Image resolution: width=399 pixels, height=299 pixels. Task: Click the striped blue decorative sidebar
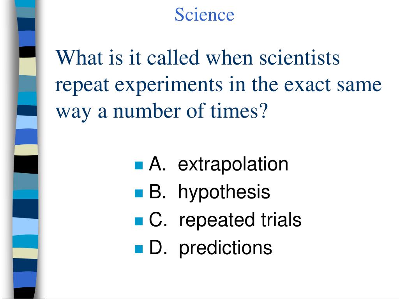[x=25, y=149]
